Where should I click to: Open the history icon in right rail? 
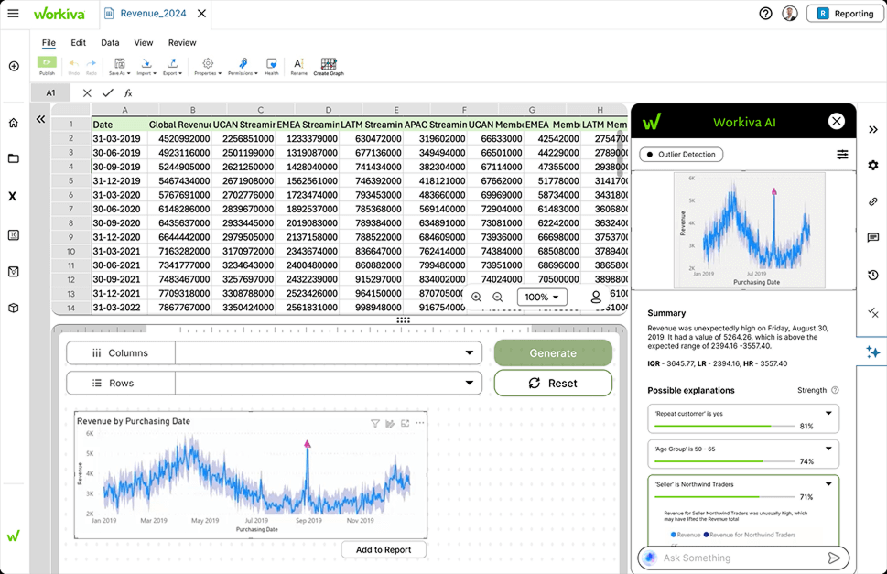[x=873, y=275]
